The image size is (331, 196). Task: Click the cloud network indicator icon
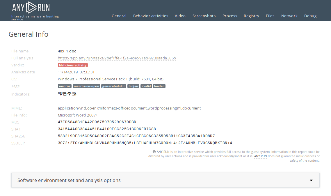[69, 93]
